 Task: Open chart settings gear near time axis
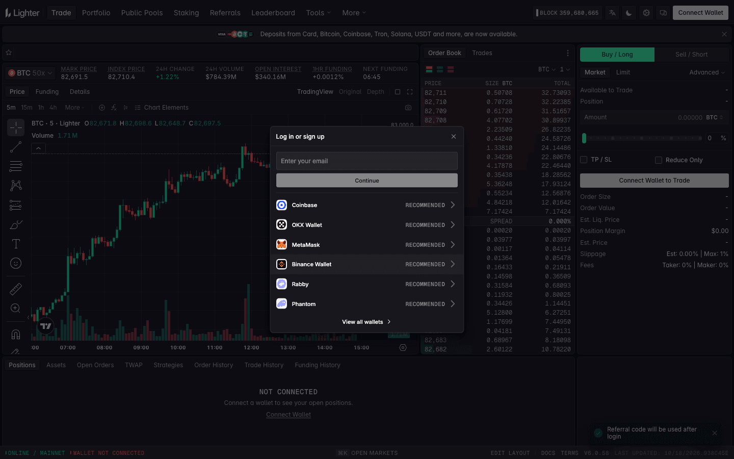click(403, 348)
